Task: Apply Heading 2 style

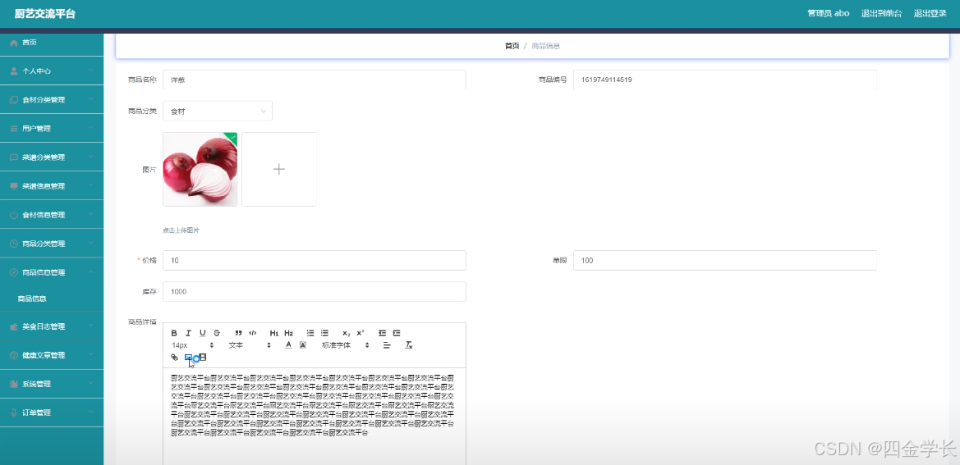Action: tap(289, 333)
